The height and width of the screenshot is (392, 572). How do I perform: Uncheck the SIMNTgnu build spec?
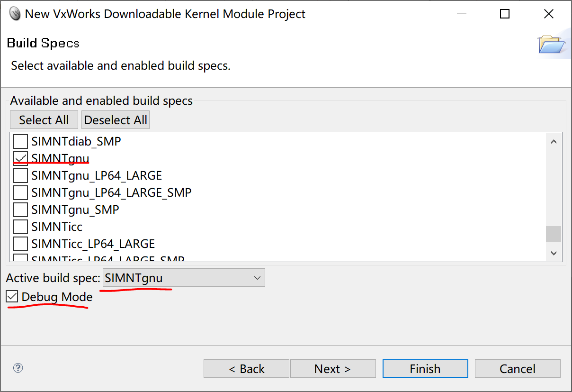20,158
